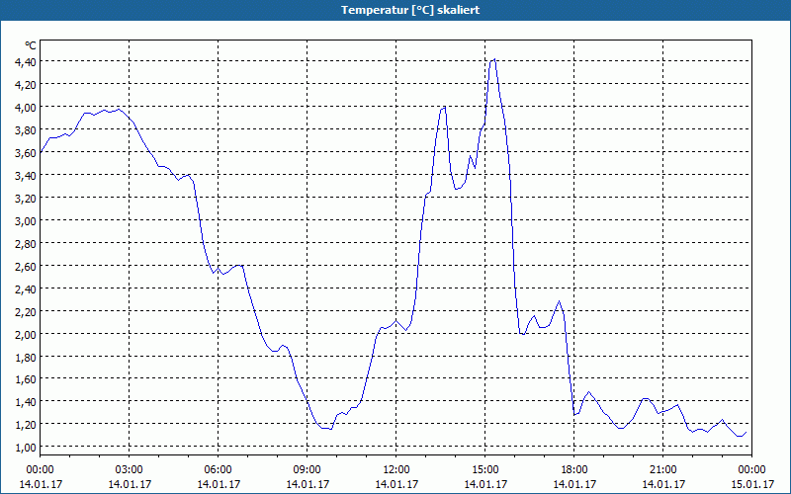This screenshot has height=494, width=791.
Task: Pick the 18:00 time axis label
Action: click(x=574, y=470)
